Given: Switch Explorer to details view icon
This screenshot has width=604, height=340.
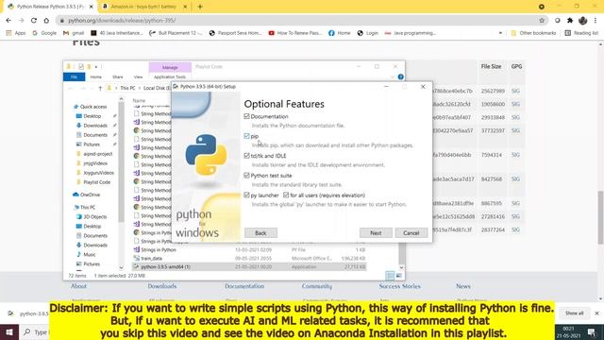Looking at the screenshot, I should pos(390,275).
